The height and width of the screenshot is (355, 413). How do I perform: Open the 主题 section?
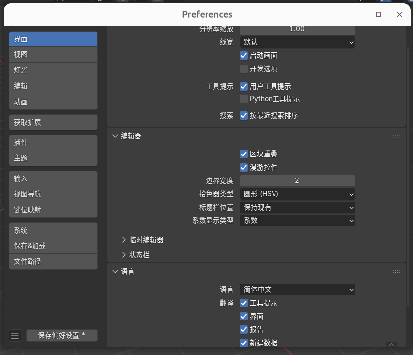[x=53, y=158]
